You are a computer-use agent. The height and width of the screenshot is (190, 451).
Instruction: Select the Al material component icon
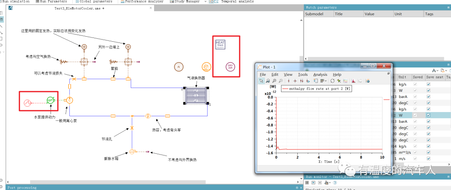[178, 67]
